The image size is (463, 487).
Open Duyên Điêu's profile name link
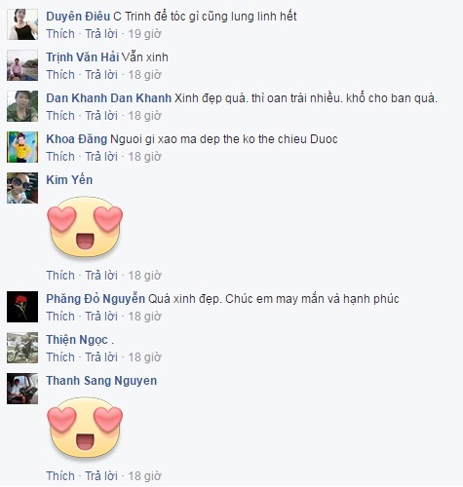pos(78,17)
